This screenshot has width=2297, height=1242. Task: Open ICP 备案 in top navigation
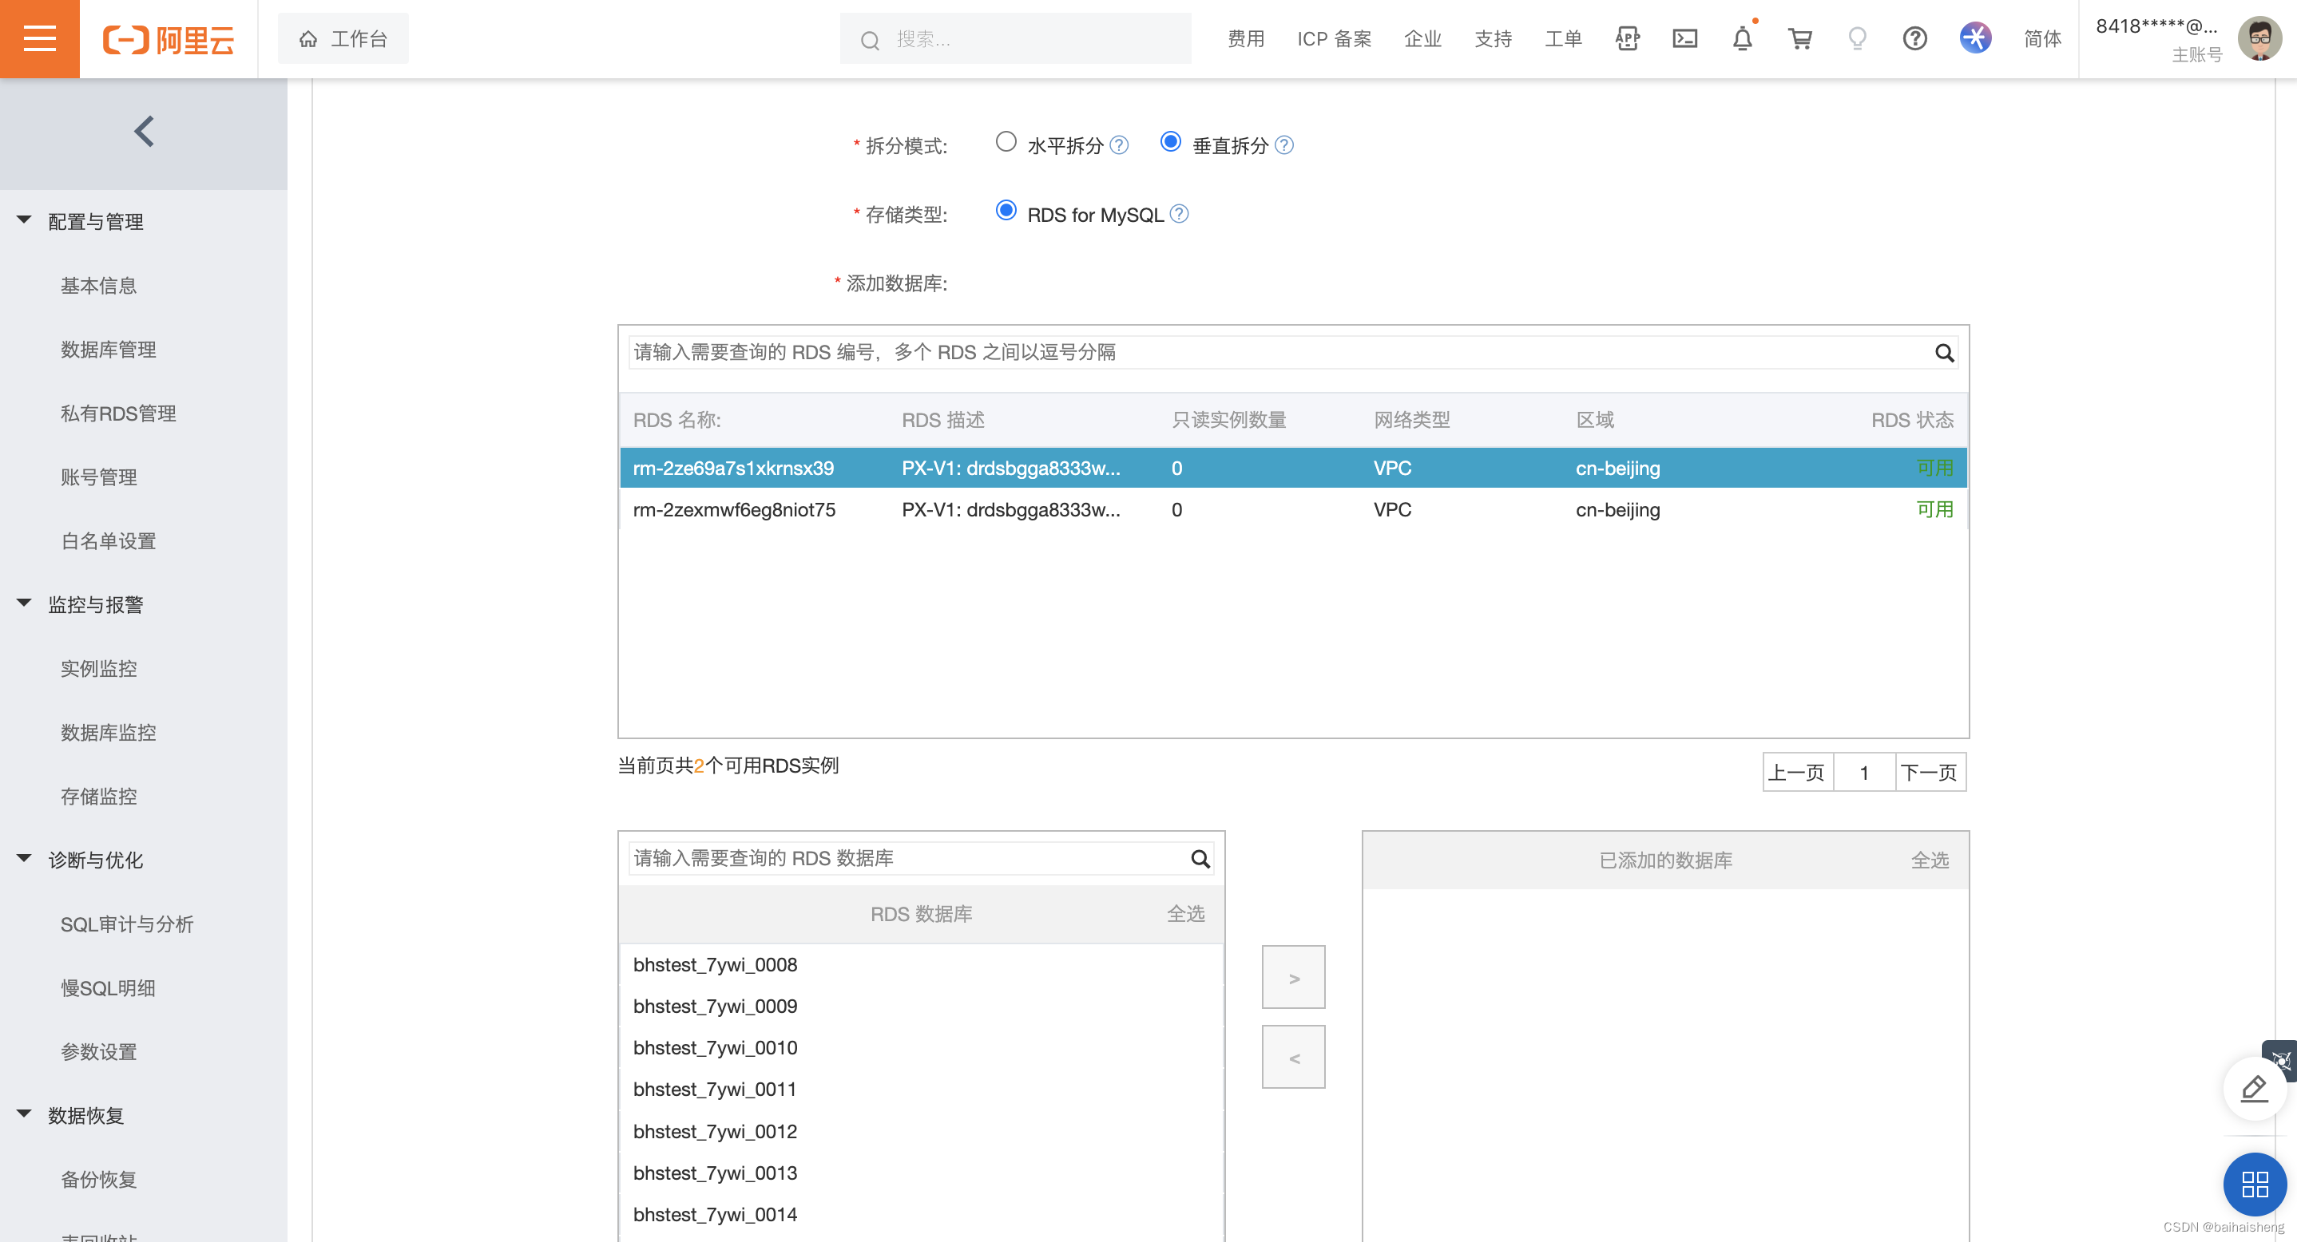tap(1334, 38)
